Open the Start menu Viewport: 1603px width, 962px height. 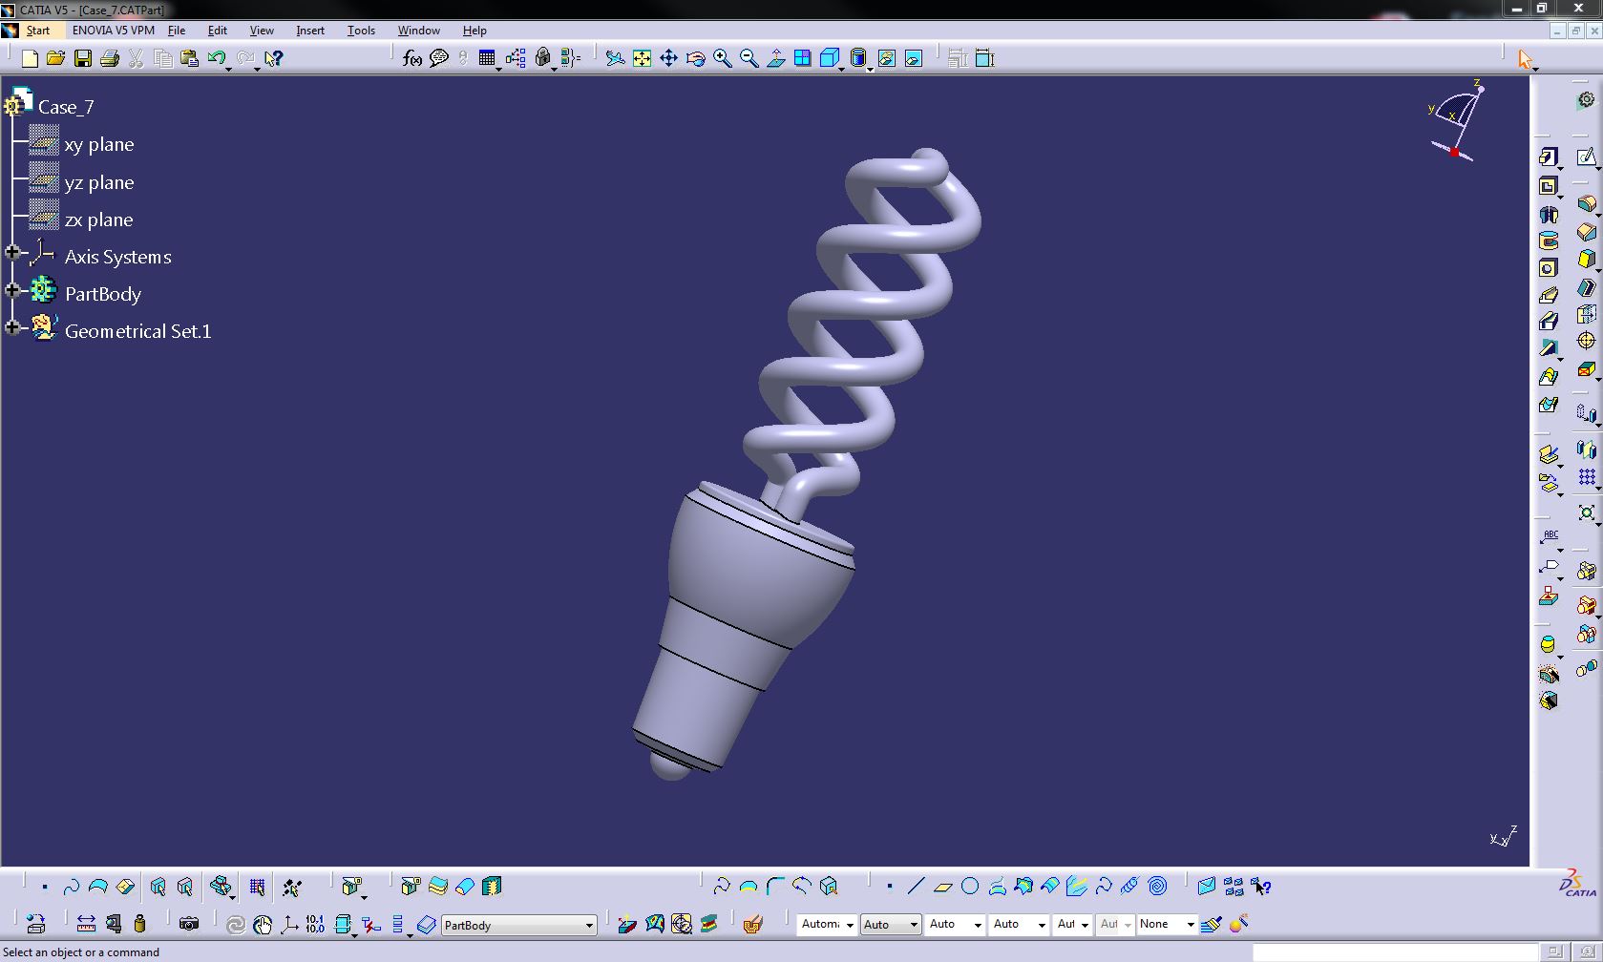point(37,31)
